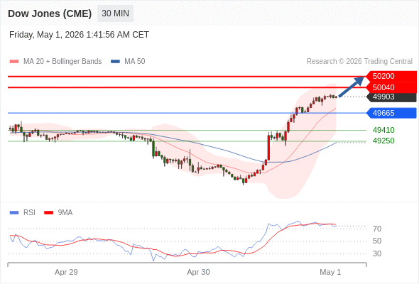419x284 pixels.
Task: Click the MA 20 + Bollinger Bands legend swatch
Action: click(x=14, y=62)
